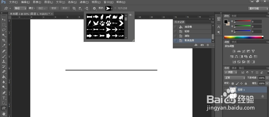Open path alignment options
Screen dimensions: 269x117
[x=80, y=8]
